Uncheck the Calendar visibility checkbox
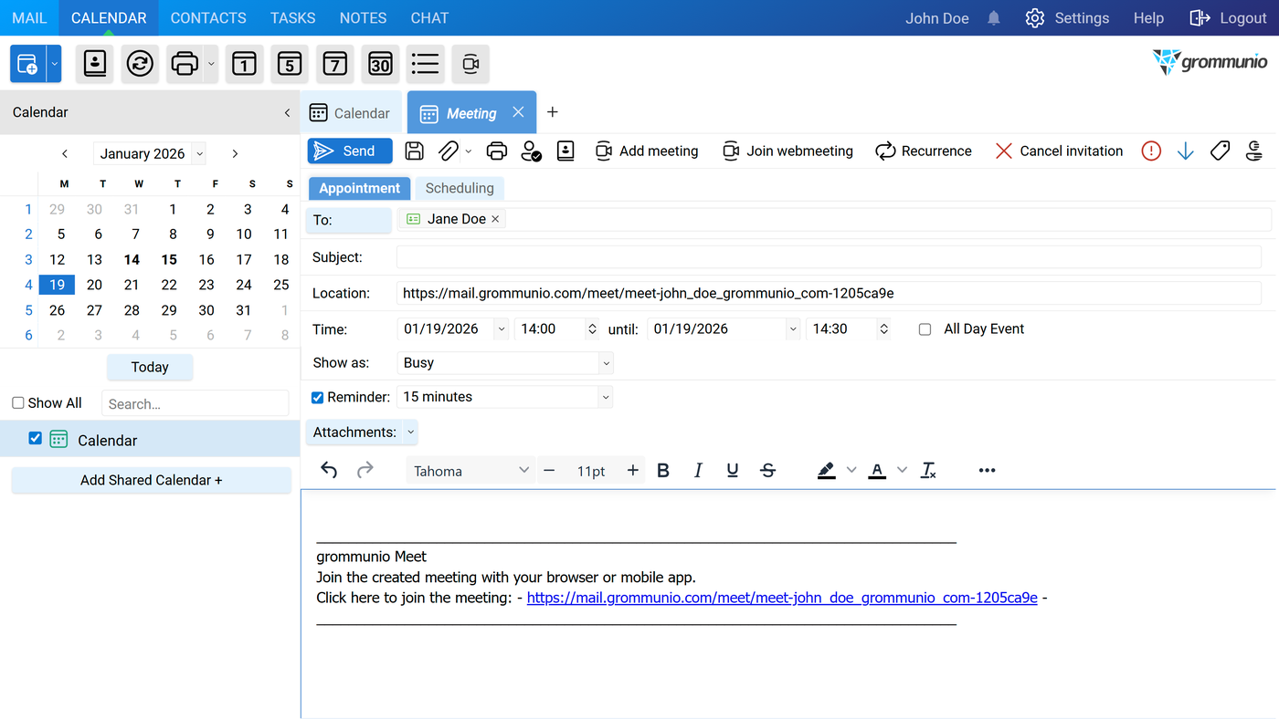The width and height of the screenshot is (1279, 719). pos(36,438)
